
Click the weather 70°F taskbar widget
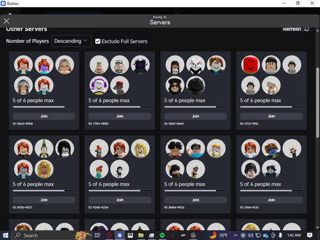coord(218,236)
